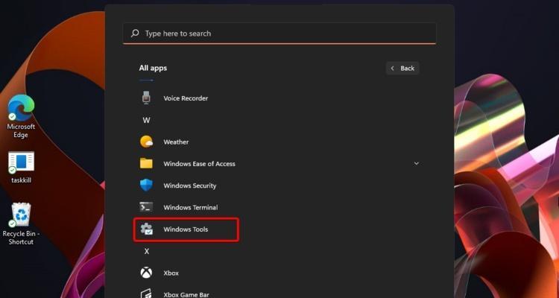Focus the Type here to search field
Image resolution: width=559 pixels, height=298 pixels.
[x=279, y=34]
